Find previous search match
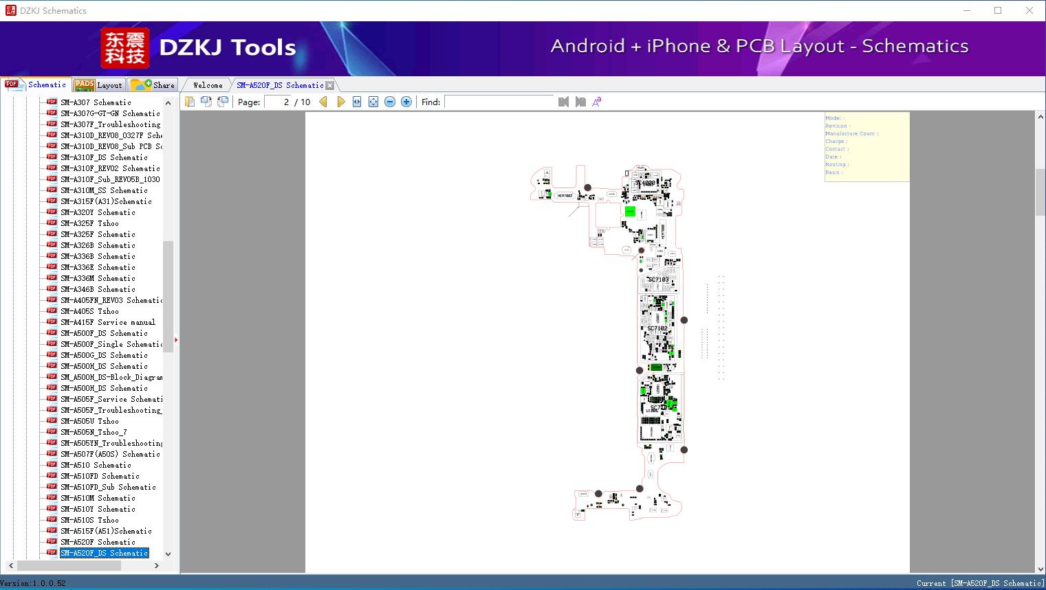This screenshot has height=590, width=1046. 563,102
